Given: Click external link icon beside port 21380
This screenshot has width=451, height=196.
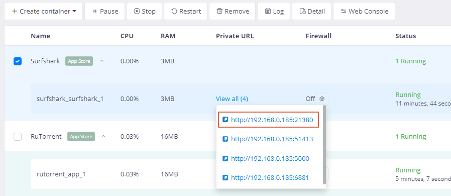Looking at the screenshot, I should 225,120.
